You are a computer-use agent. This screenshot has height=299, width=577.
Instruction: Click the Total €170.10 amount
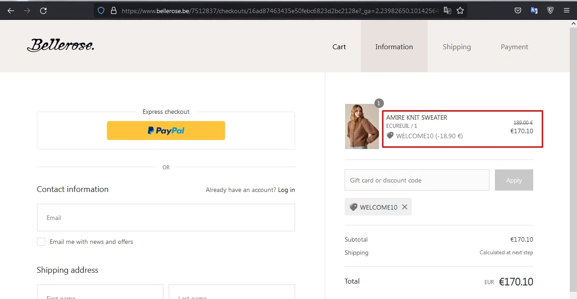[x=516, y=282]
